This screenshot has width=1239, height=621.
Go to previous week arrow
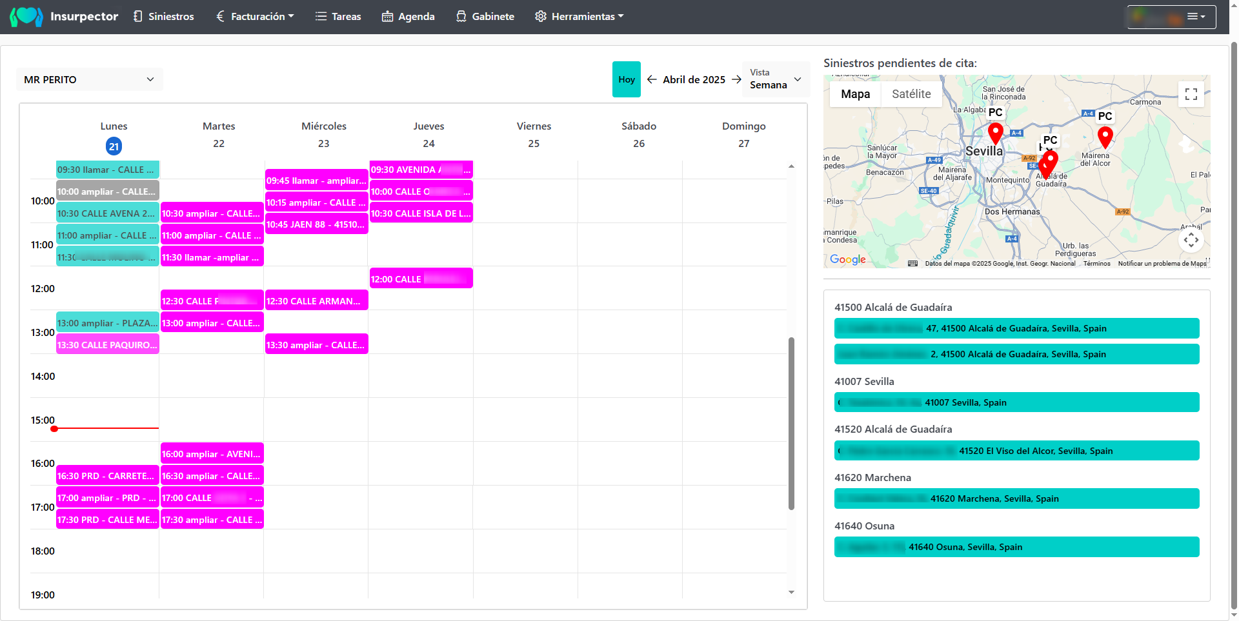(652, 79)
